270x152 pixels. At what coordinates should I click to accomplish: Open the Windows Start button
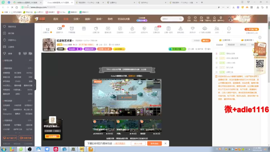tap(4, 149)
